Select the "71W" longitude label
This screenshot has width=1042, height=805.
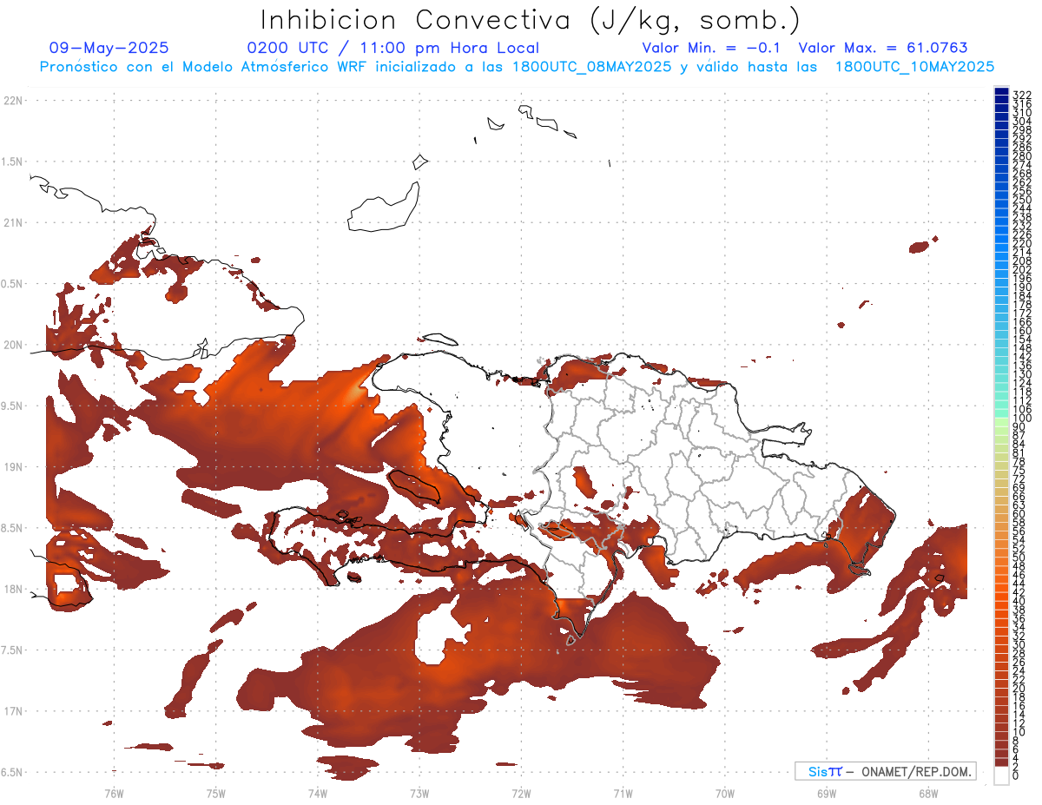[623, 792]
